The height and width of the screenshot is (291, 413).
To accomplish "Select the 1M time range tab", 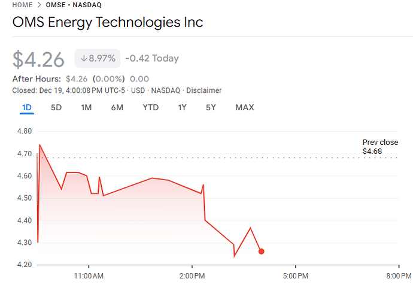I will pos(86,108).
